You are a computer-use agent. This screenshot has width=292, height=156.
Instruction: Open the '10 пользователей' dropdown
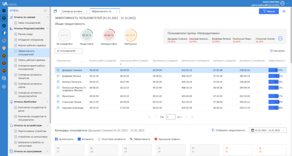click(68, 51)
